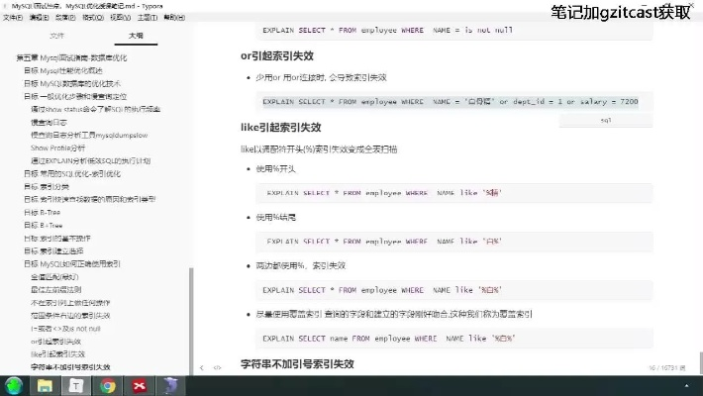Select the Typora taskbar icon

(76, 386)
